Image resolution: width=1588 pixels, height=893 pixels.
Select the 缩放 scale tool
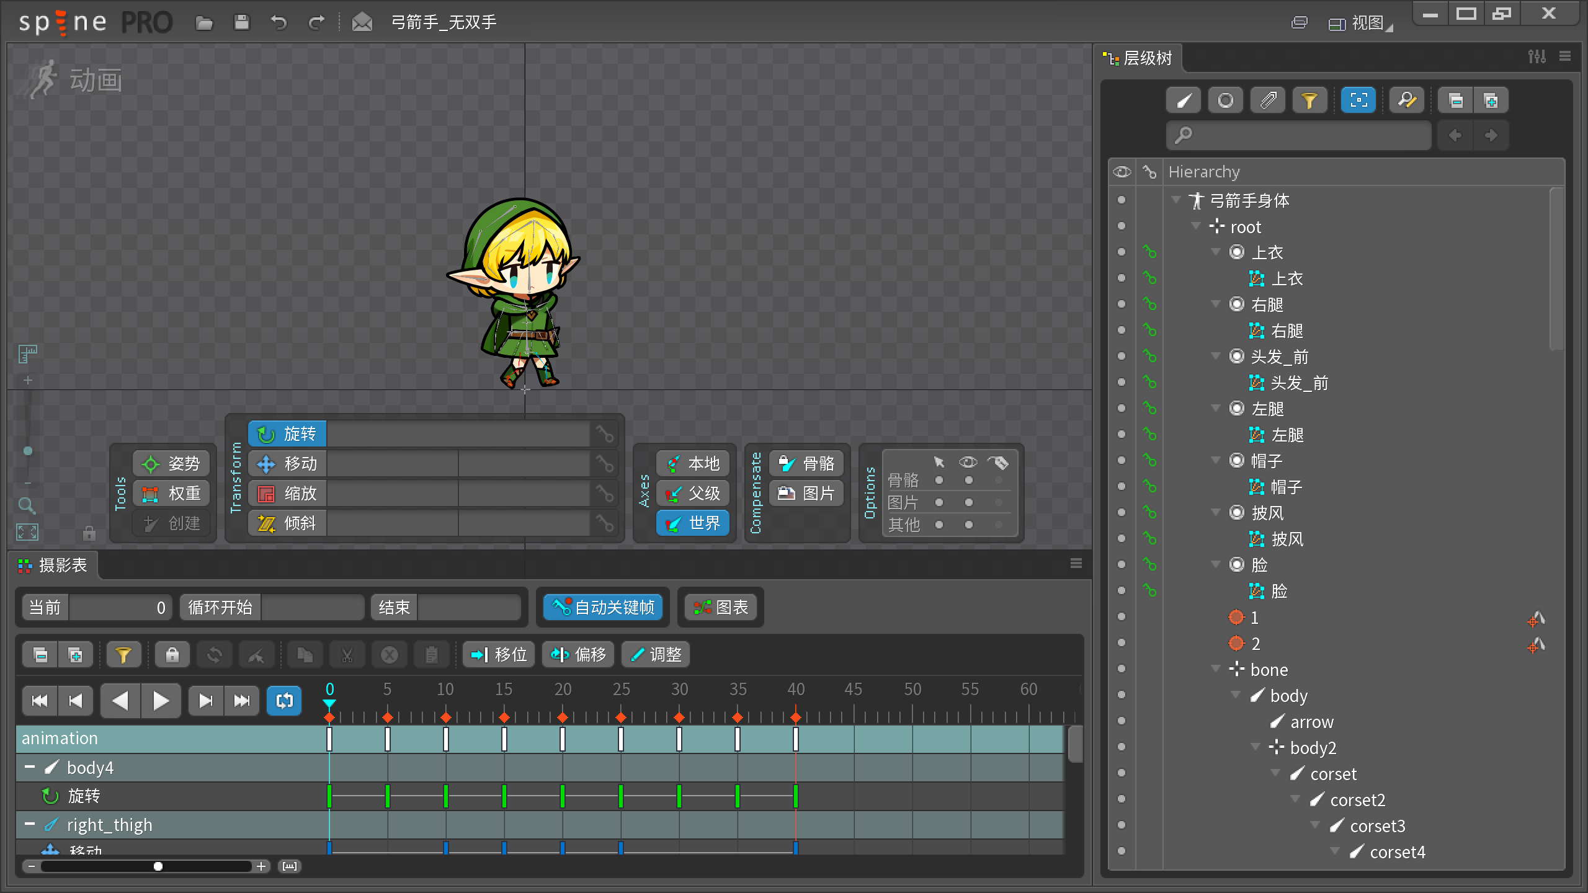point(288,494)
